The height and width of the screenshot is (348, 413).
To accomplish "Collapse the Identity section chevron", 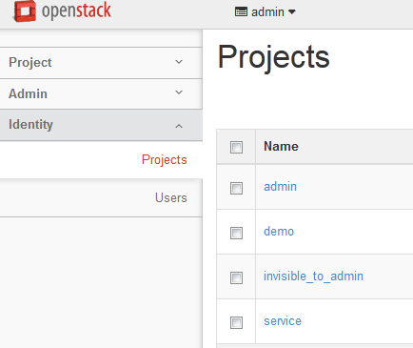I will tap(179, 126).
